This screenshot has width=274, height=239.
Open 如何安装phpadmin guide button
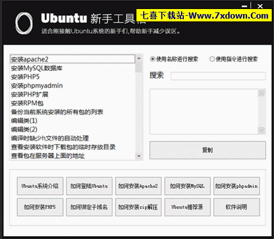tap(237, 186)
